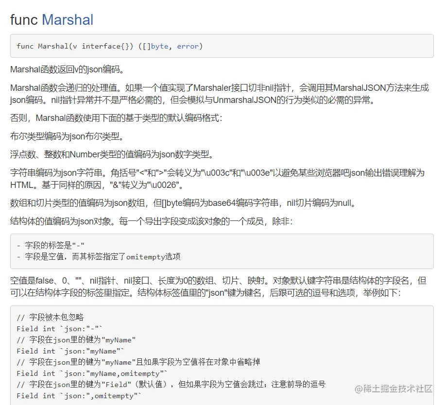Click the comment mentioning 注意前导的逗号

[x=171, y=384]
